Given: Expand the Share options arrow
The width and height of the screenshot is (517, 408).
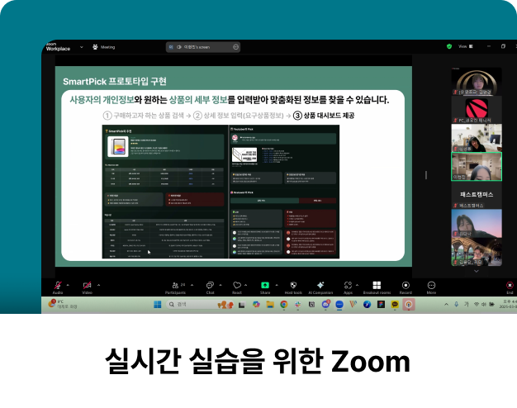Looking at the screenshot, I should pyautogui.click(x=277, y=285).
